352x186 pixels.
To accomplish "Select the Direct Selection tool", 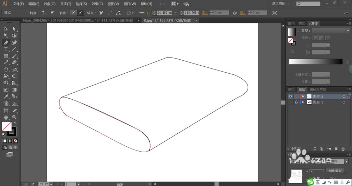I will coord(14,29).
